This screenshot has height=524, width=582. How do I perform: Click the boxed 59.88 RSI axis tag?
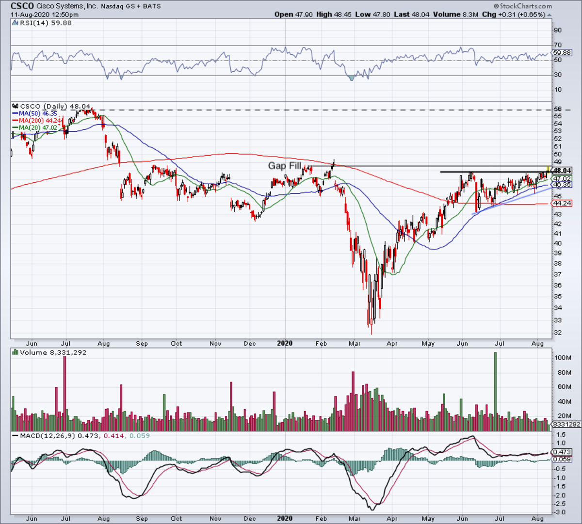pos(562,52)
